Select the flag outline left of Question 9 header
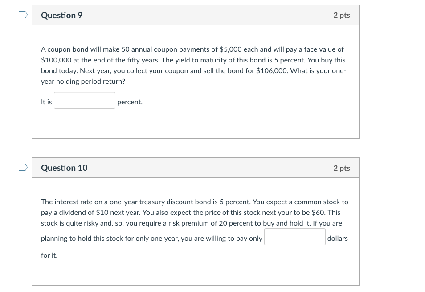 coord(22,15)
